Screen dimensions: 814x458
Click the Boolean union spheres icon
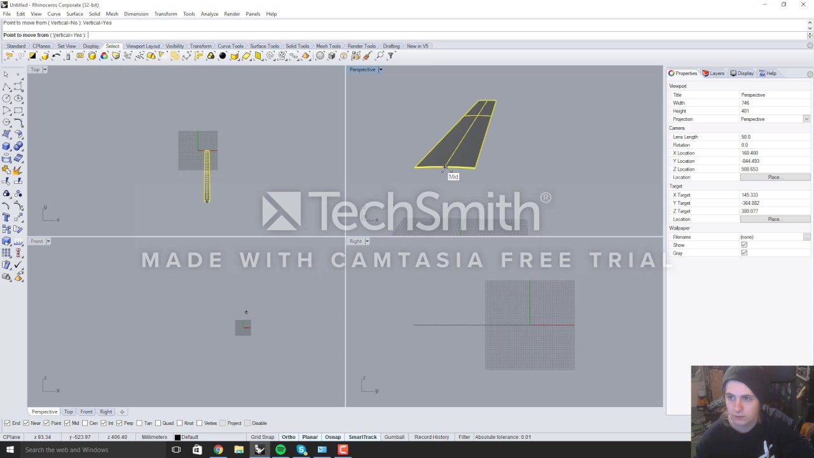(18, 146)
